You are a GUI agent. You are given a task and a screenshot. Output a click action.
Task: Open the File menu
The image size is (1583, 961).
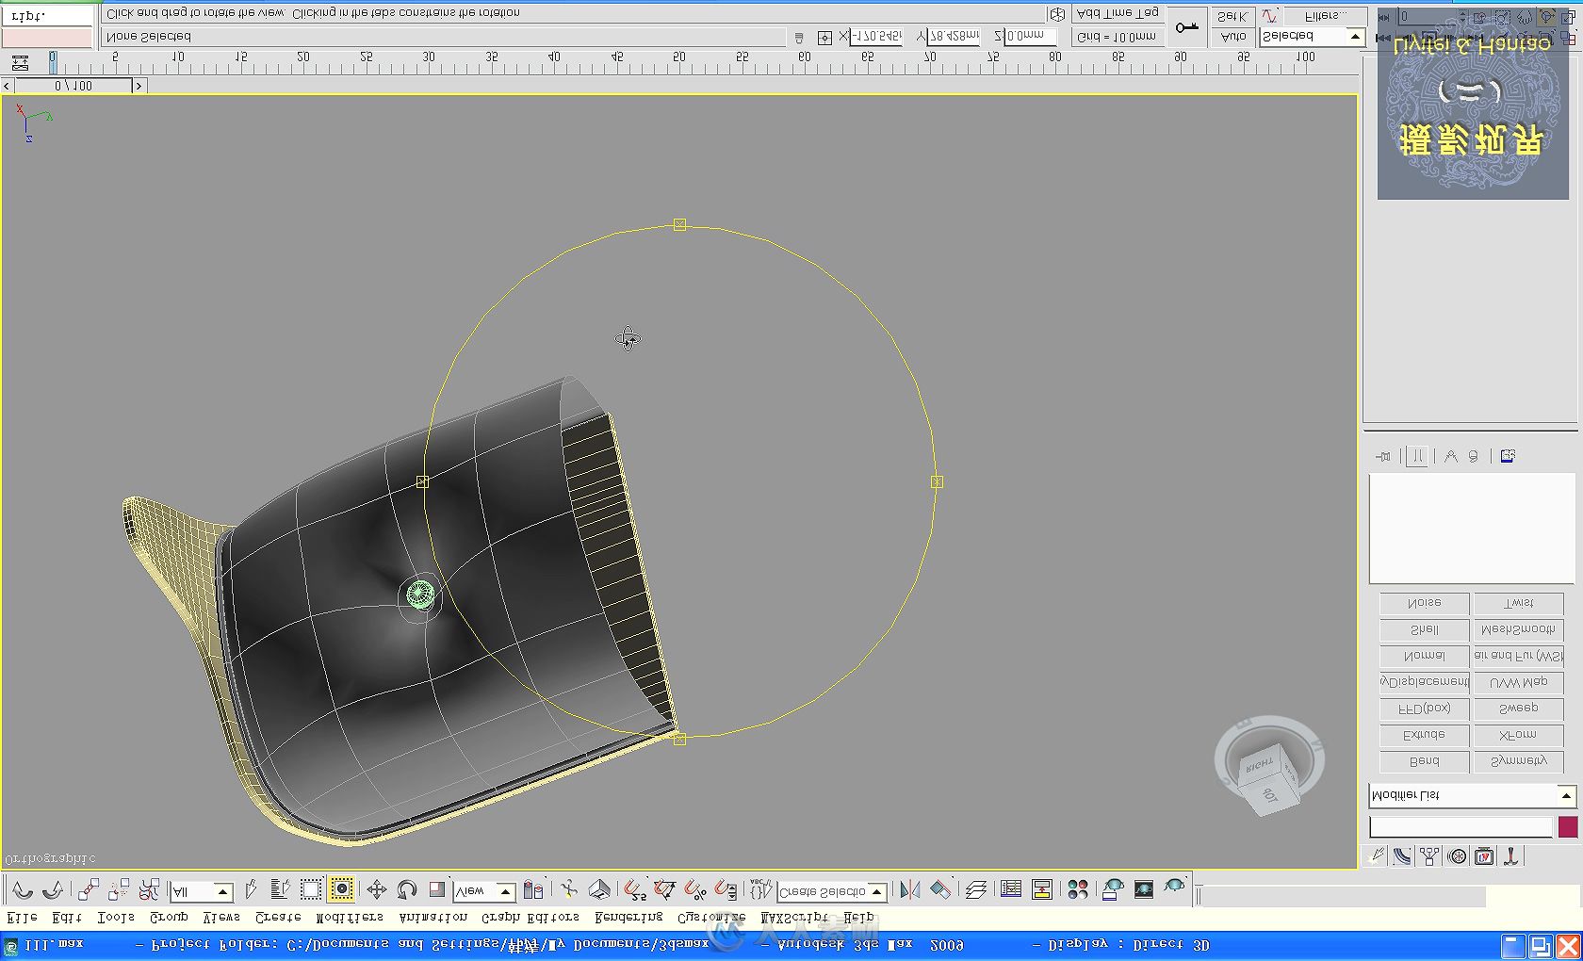pos(23,918)
